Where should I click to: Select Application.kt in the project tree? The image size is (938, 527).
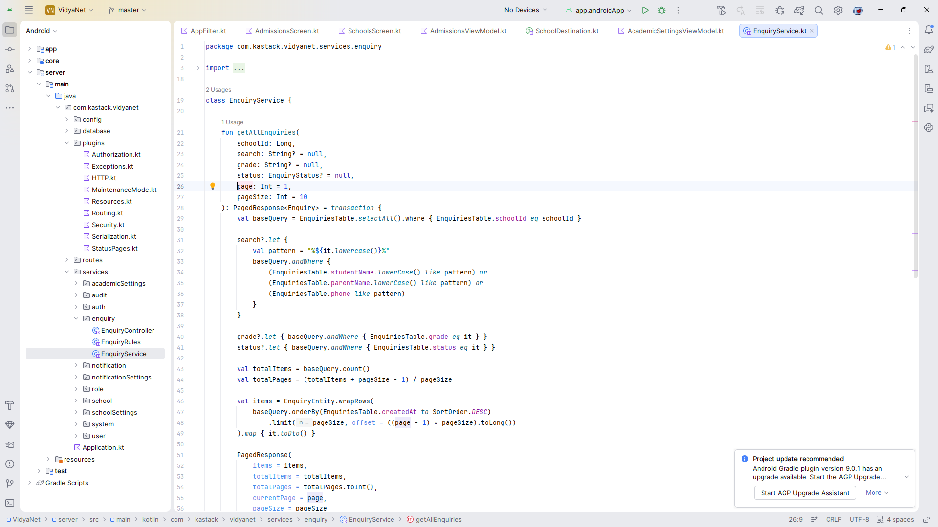[x=103, y=448]
